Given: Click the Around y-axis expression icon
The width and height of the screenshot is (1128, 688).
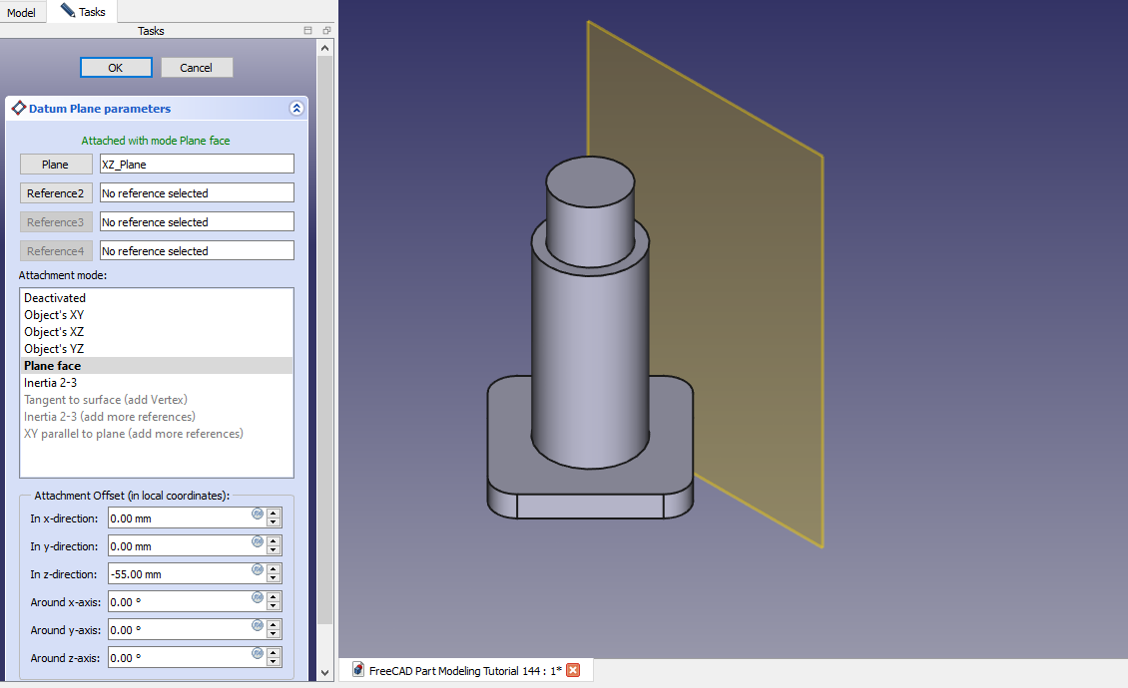Looking at the screenshot, I should click(x=257, y=626).
